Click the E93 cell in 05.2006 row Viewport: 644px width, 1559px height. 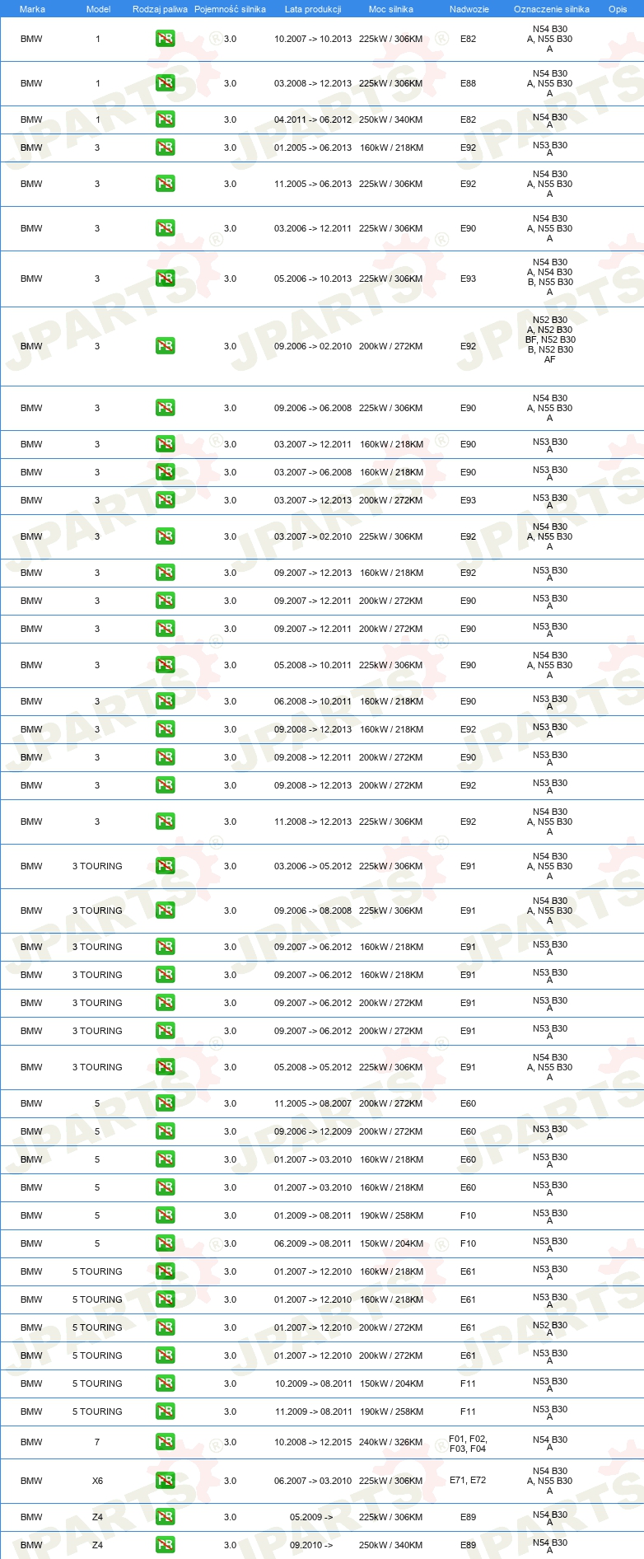coord(468,279)
